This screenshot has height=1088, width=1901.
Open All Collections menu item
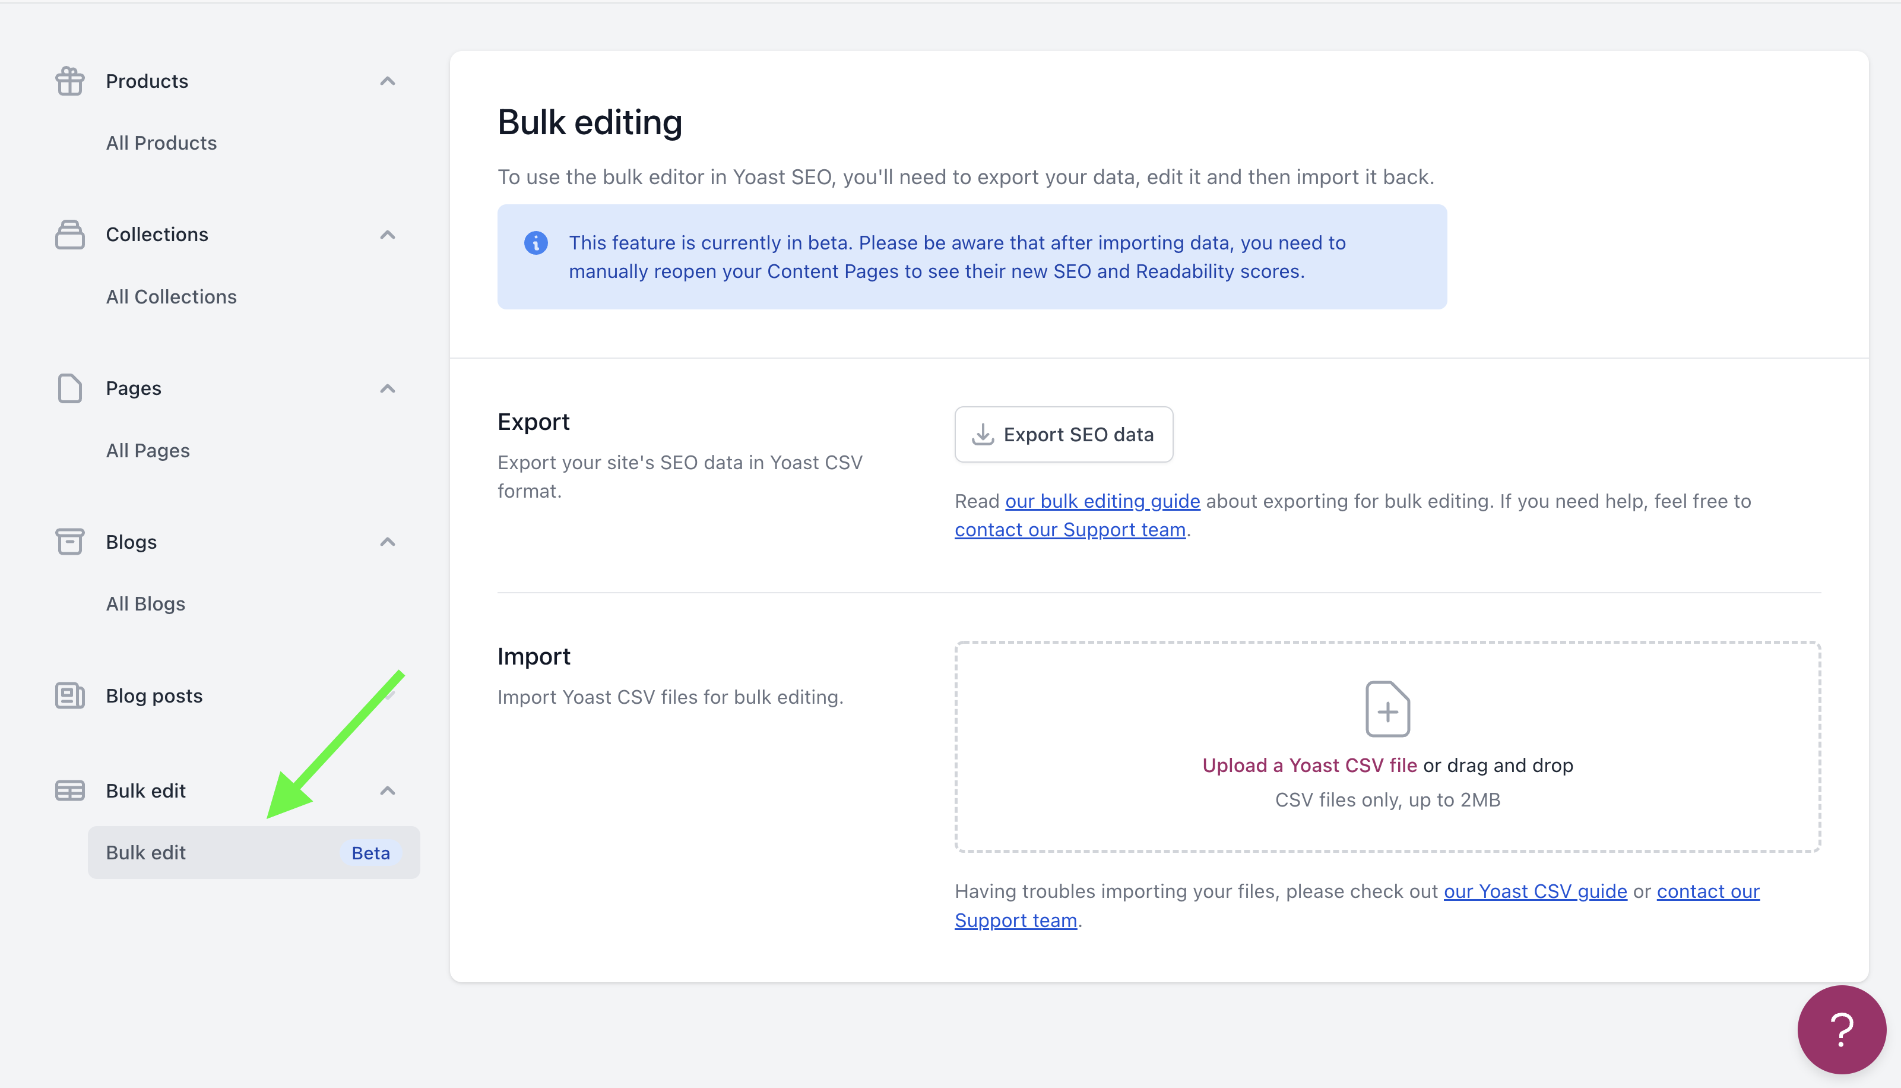(171, 297)
